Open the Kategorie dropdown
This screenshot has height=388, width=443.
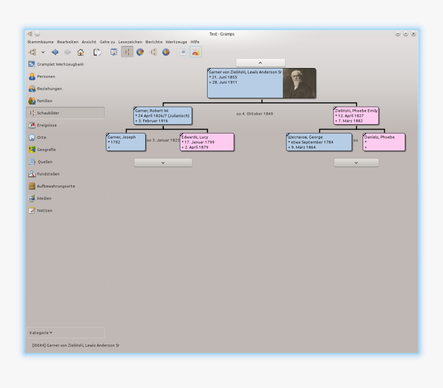point(41,333)
